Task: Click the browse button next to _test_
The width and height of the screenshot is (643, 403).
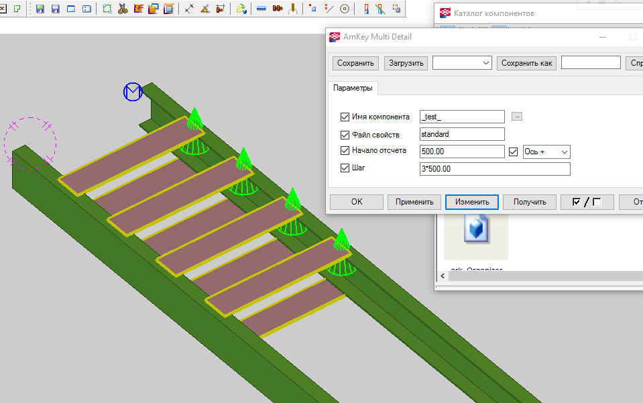Action: (x=516, y=117)
